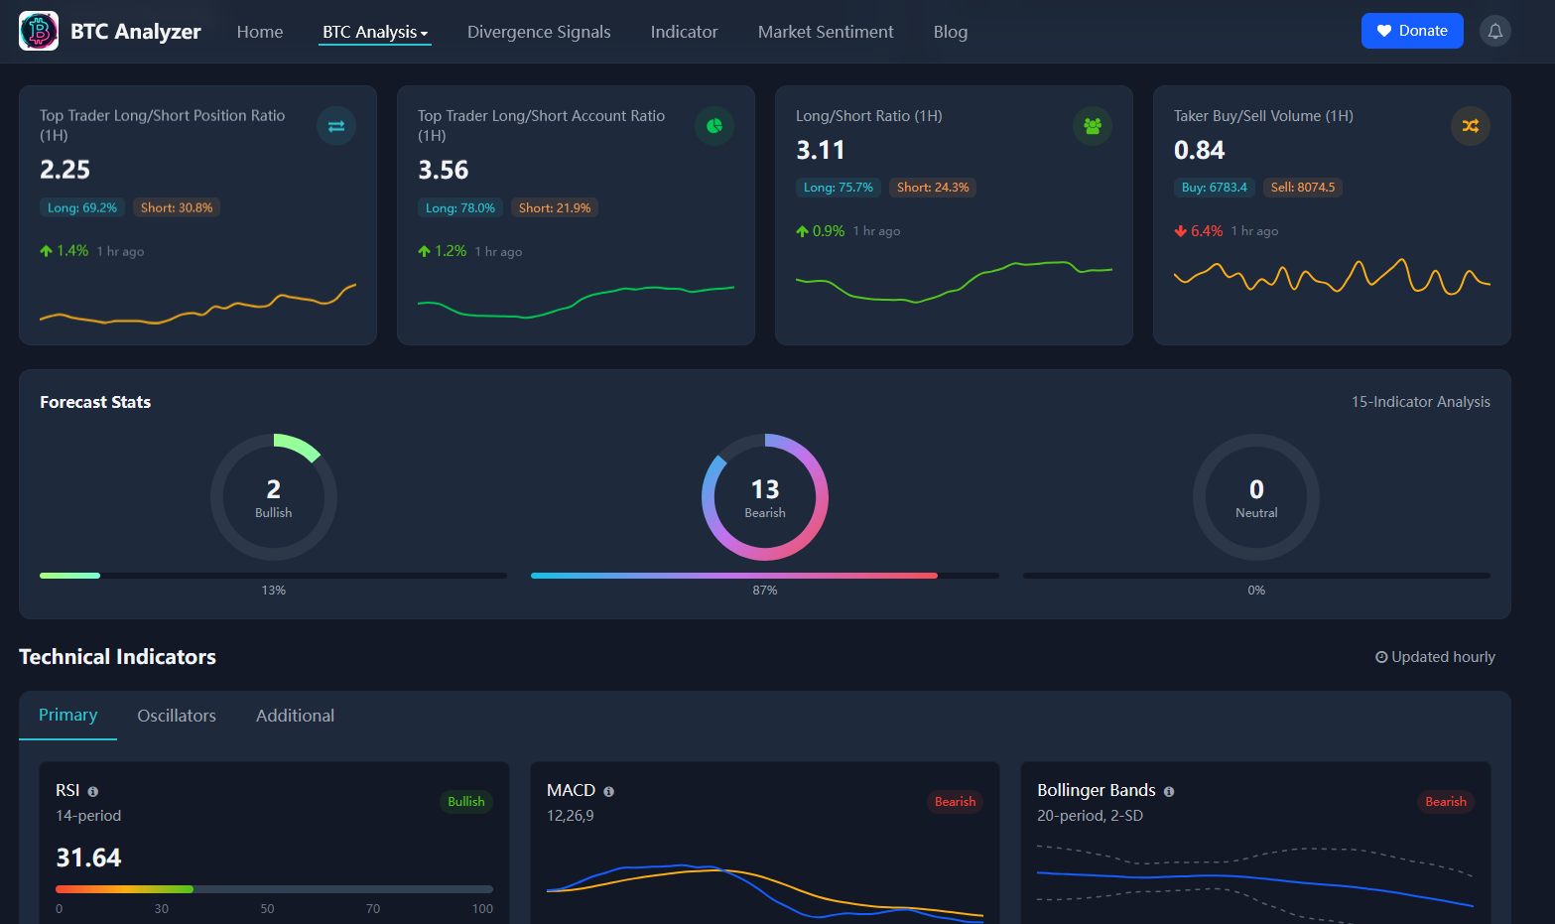Click the pie chart icon on Account Ratio card
The image size is (1555, 924).
click(x=714, y=126)
